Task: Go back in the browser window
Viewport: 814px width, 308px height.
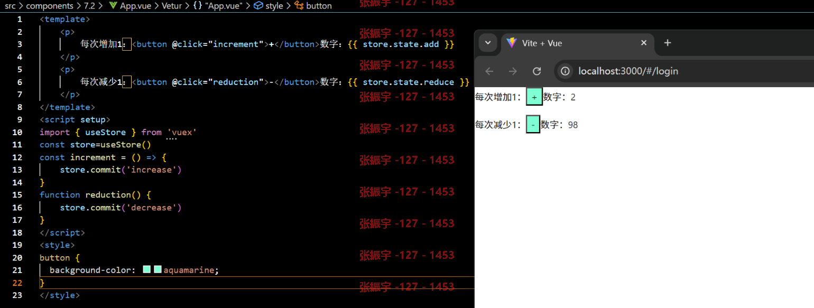Action: pos(489,71)
